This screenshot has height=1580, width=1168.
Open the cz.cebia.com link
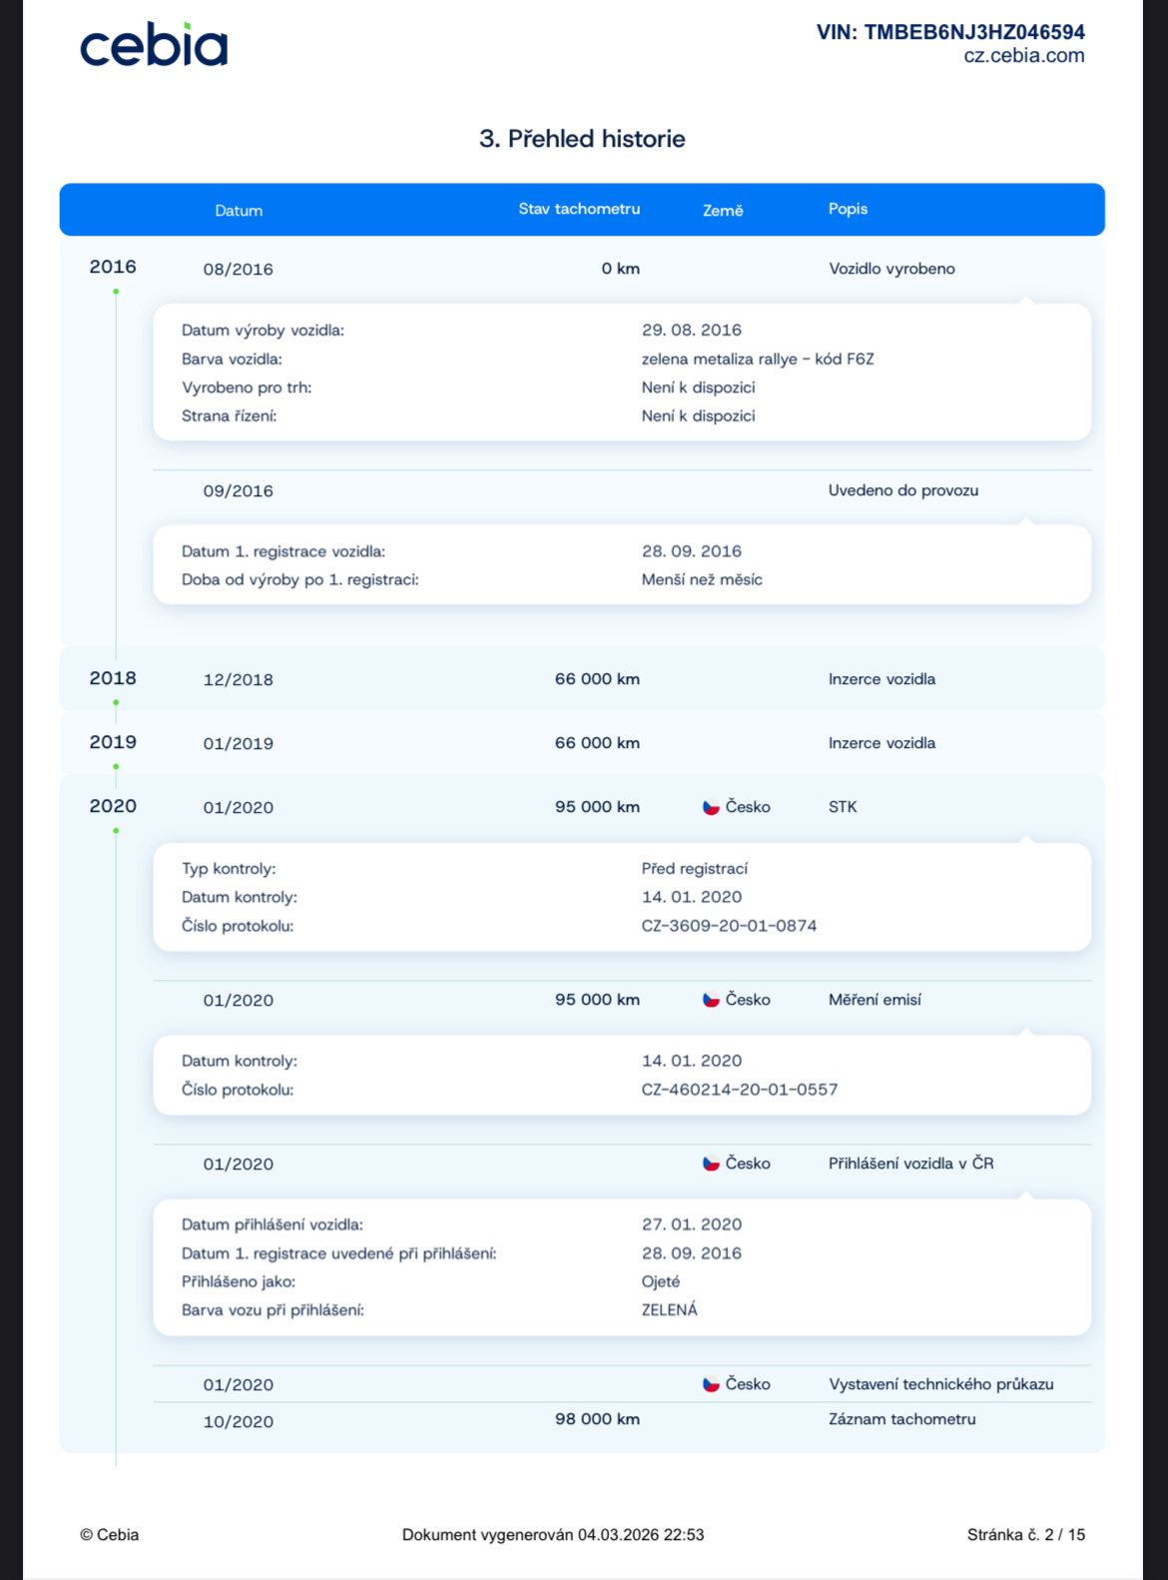tap(1023, 56)
